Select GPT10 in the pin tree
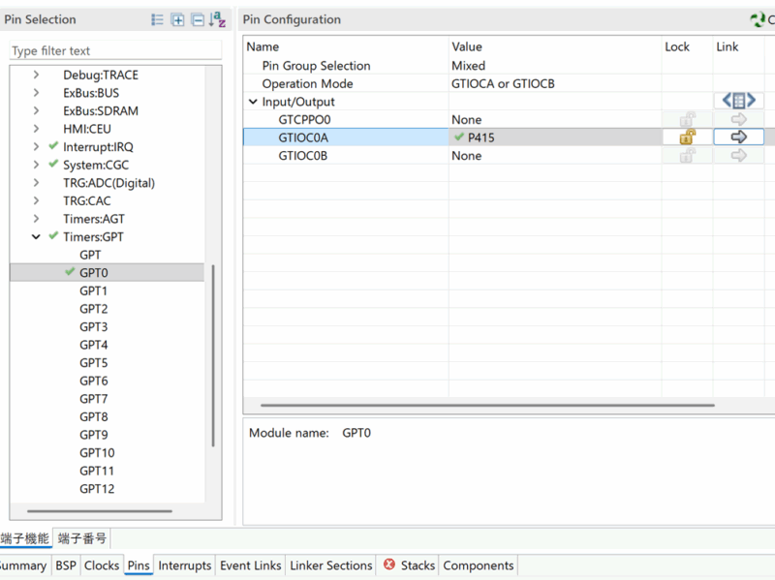 coord(97,453)
